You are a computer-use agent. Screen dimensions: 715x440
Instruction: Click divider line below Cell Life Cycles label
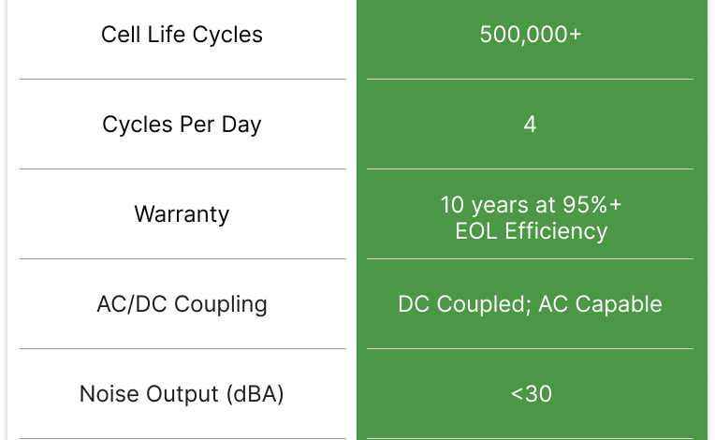tap(182, 80)
